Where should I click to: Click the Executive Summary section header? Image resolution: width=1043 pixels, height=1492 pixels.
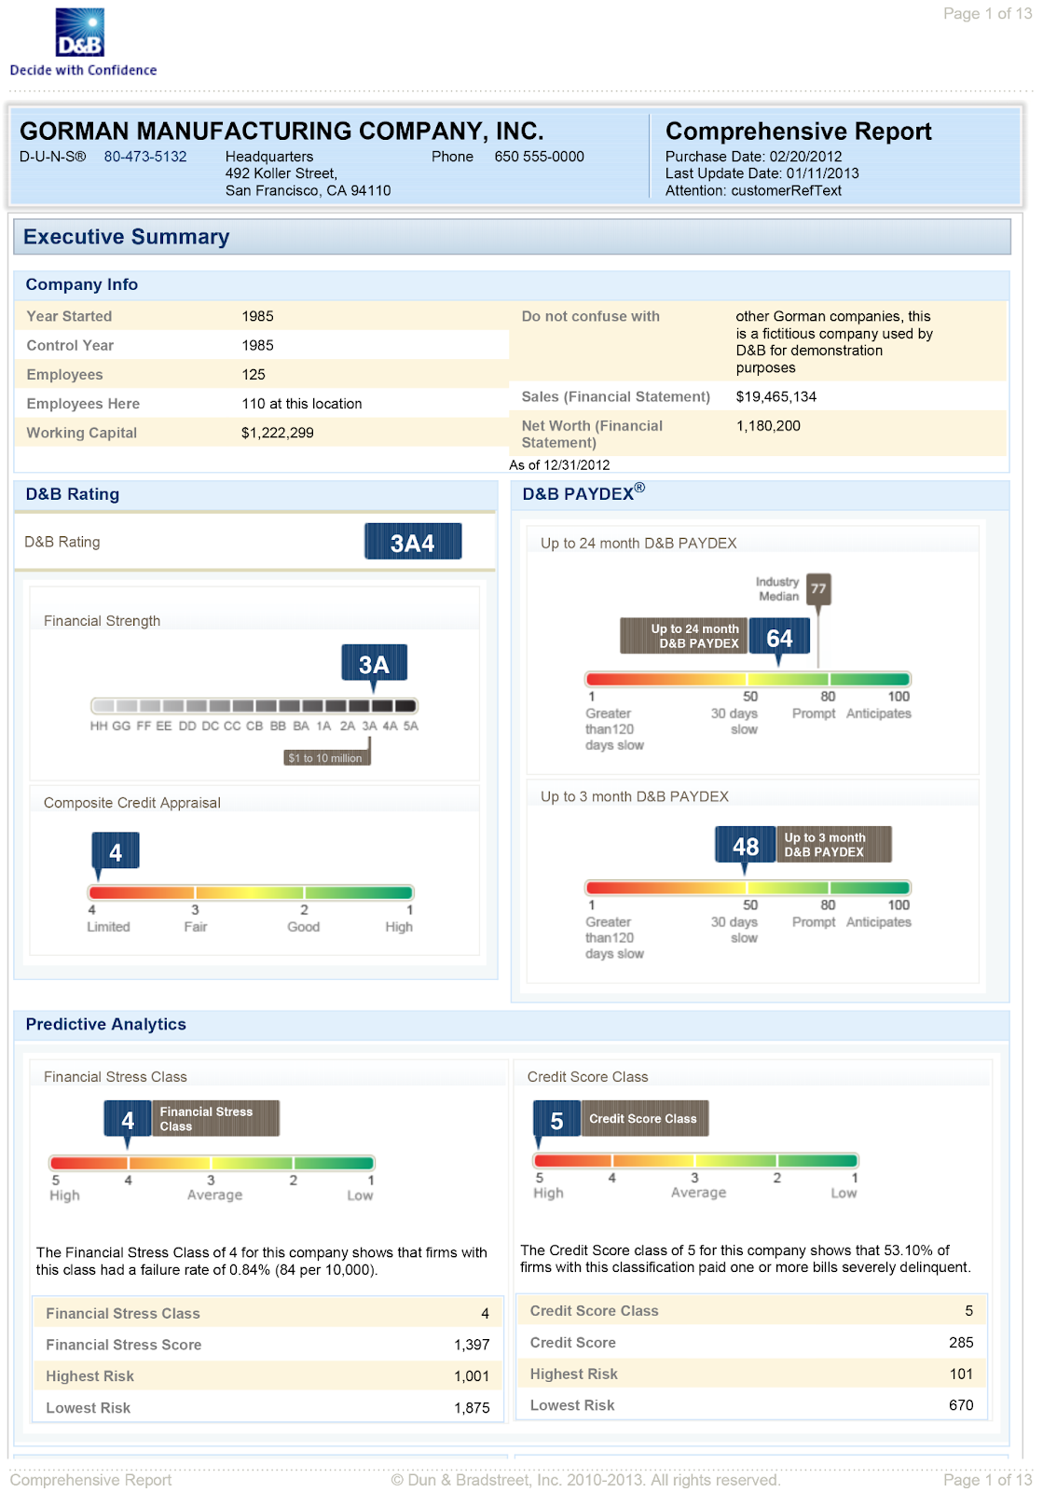[512, 237]
